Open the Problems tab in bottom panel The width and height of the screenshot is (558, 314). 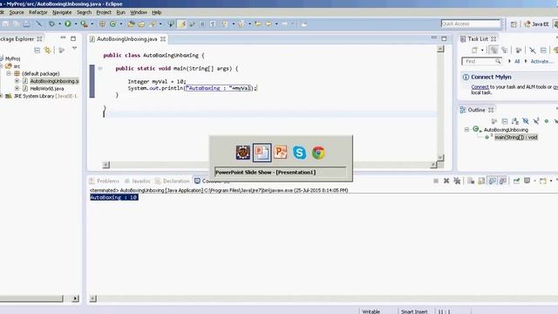[105, 181]
